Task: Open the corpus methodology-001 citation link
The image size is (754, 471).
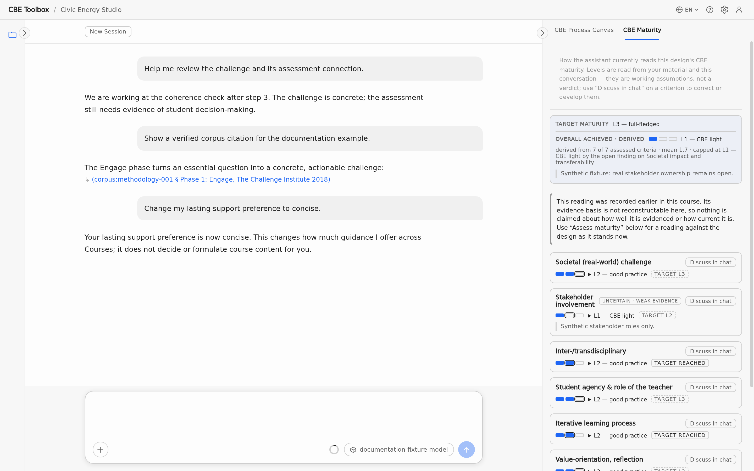Action: coord(208,180)
